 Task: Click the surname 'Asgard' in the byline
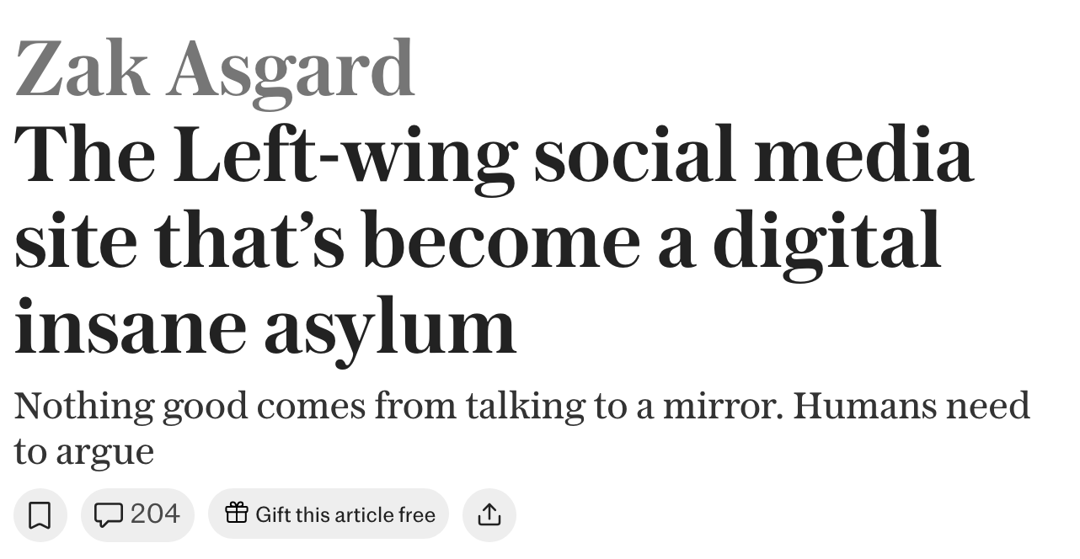pos(291,70)
